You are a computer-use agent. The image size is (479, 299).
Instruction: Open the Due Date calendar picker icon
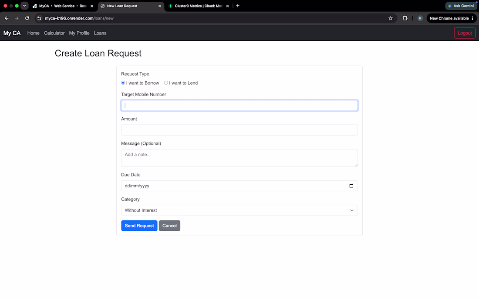point(351,186)
